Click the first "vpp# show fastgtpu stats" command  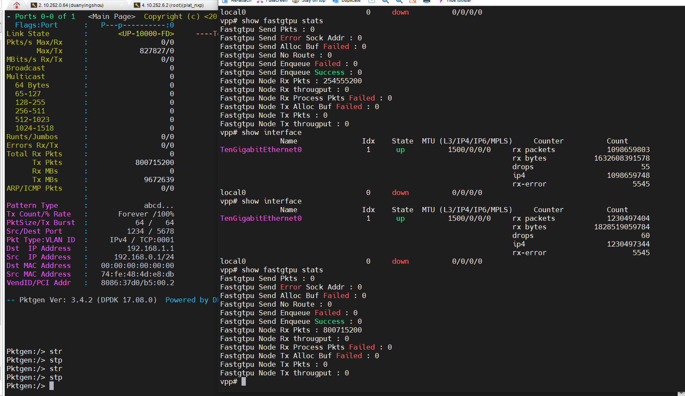click(x=272, y=21)
